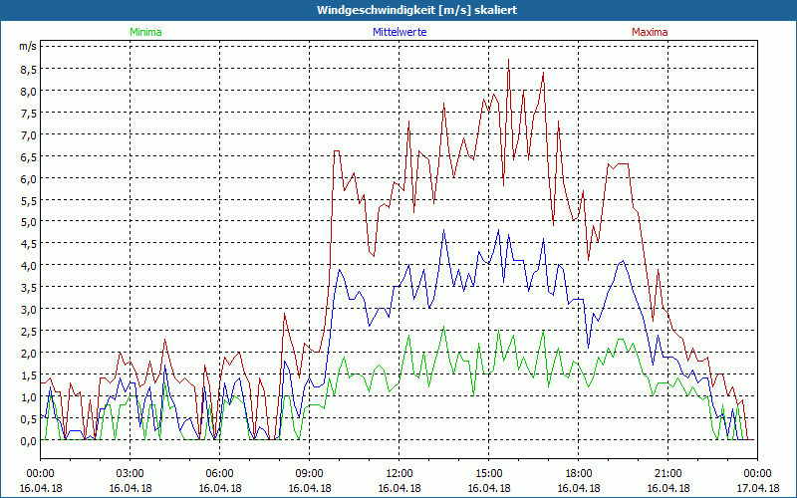This screenshot has width=797, height=498.
Task: Click the 17.04.18 date label
Action: coord(757,488)
